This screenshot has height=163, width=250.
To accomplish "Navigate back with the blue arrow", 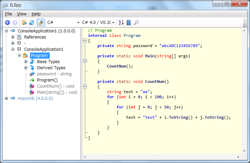I will click(7, 23).
